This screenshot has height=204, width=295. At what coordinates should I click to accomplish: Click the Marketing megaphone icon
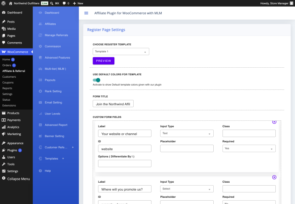pyautogui.click(x=4, y=134)
